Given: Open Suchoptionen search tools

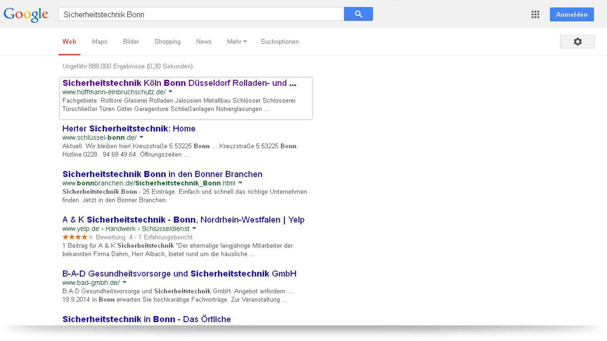Looking at the screenshot, I should (279, 42).
